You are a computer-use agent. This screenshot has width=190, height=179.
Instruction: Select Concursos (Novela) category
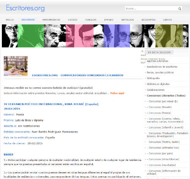click(x=159, y=107)
